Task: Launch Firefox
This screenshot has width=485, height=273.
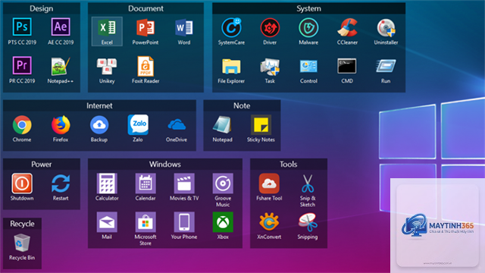Action: pyautogui.click(x=61, y=125)
